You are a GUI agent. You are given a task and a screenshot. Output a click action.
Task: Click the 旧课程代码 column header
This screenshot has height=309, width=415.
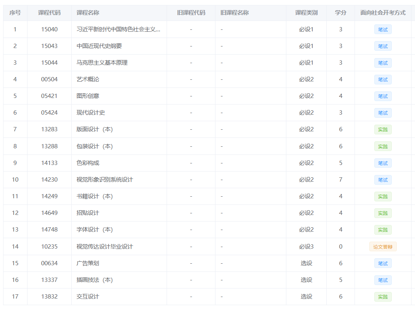point(191,13)
